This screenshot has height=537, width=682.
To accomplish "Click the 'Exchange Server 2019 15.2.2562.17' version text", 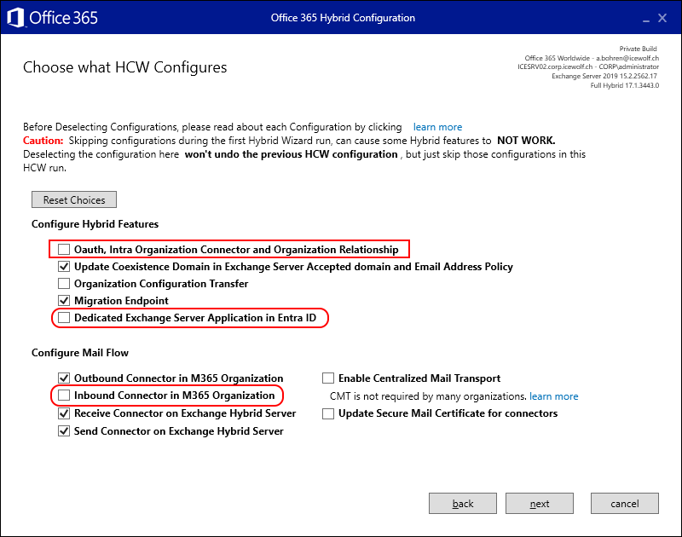I will point(604,76).
